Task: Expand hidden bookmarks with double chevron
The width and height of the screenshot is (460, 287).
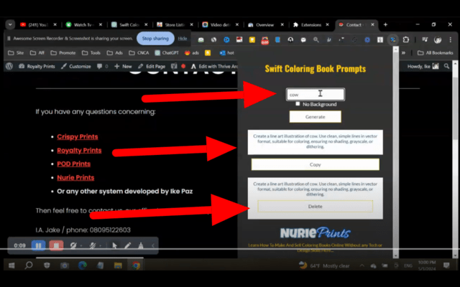Action: tap(403, 52)
